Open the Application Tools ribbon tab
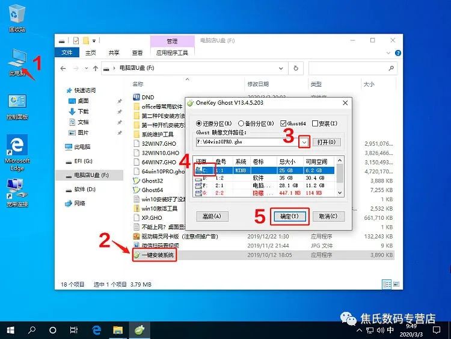The height and width of the screenshot is (339, 451). pyautogui.click(x=172, y=53)
